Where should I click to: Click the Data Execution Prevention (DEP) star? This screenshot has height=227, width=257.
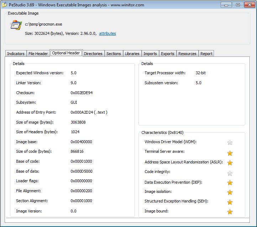[230, 183]
